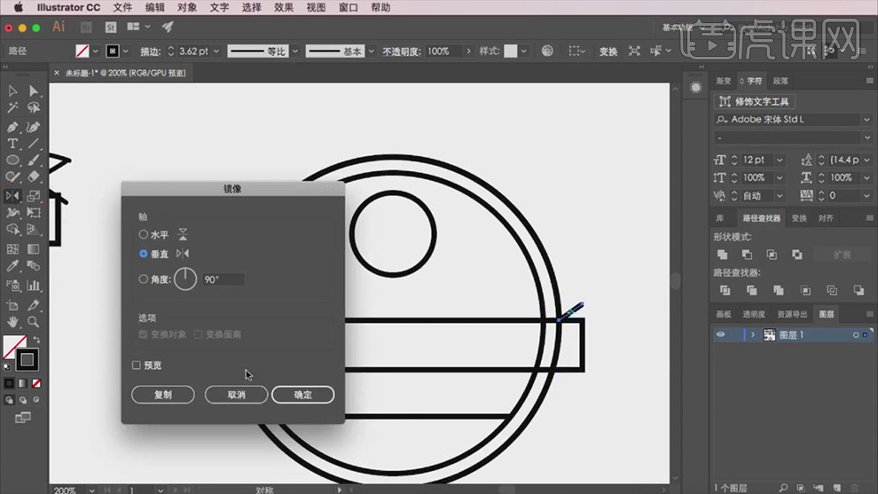
Task: Select the 水平 axis radio button
Action: point(144,235)
